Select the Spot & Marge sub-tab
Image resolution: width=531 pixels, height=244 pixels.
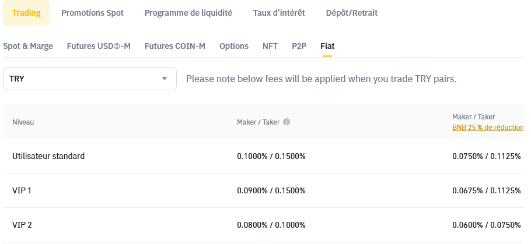point(28,46)
